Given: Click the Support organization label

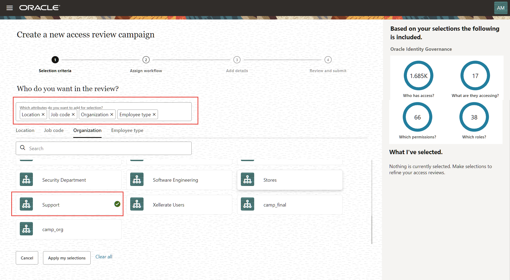Looking at the screenshot, I should pyautogui.click(x=51, y=205).
